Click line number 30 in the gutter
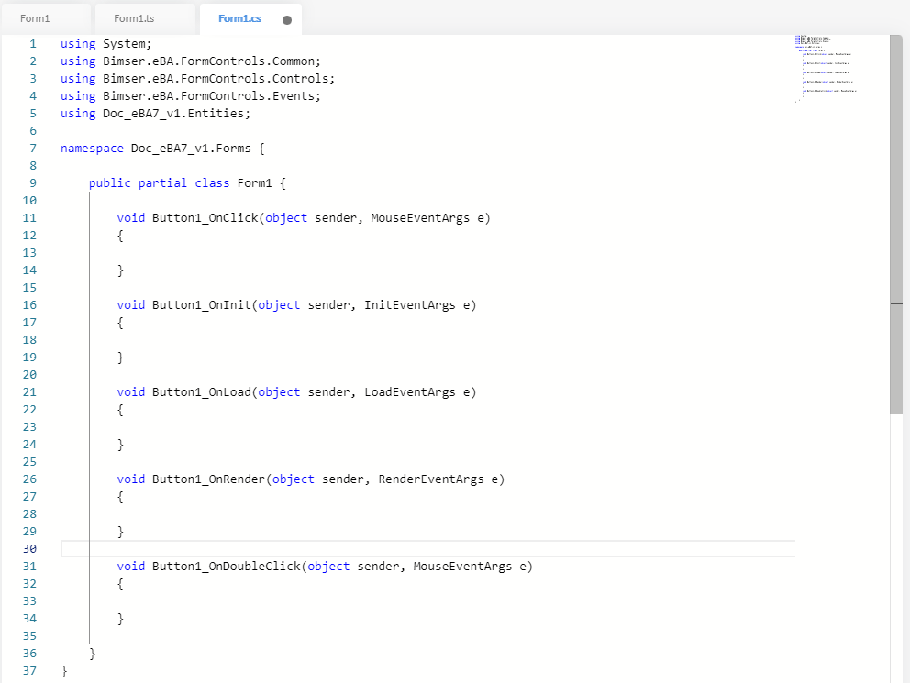 28,549
